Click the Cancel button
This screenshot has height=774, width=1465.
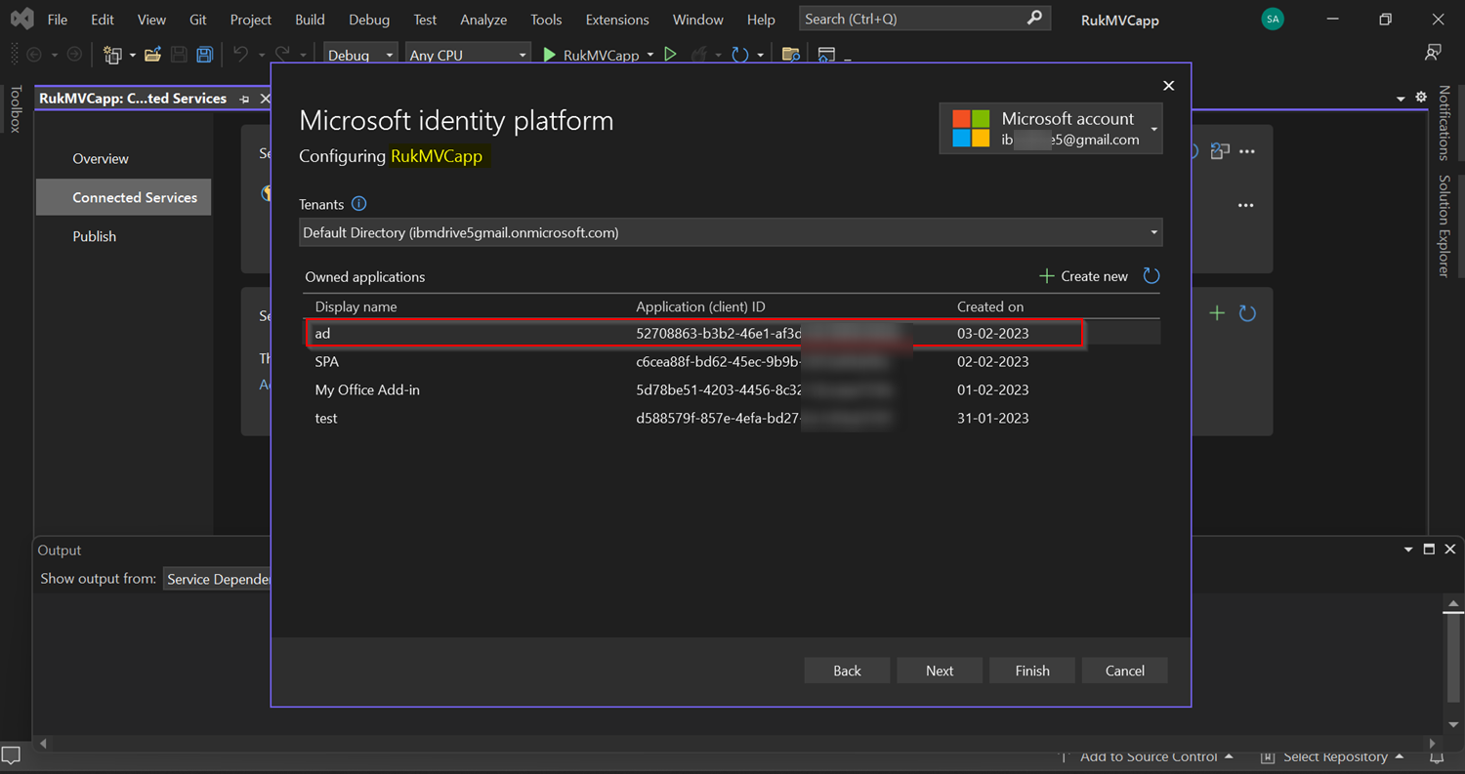point(1124,671)
